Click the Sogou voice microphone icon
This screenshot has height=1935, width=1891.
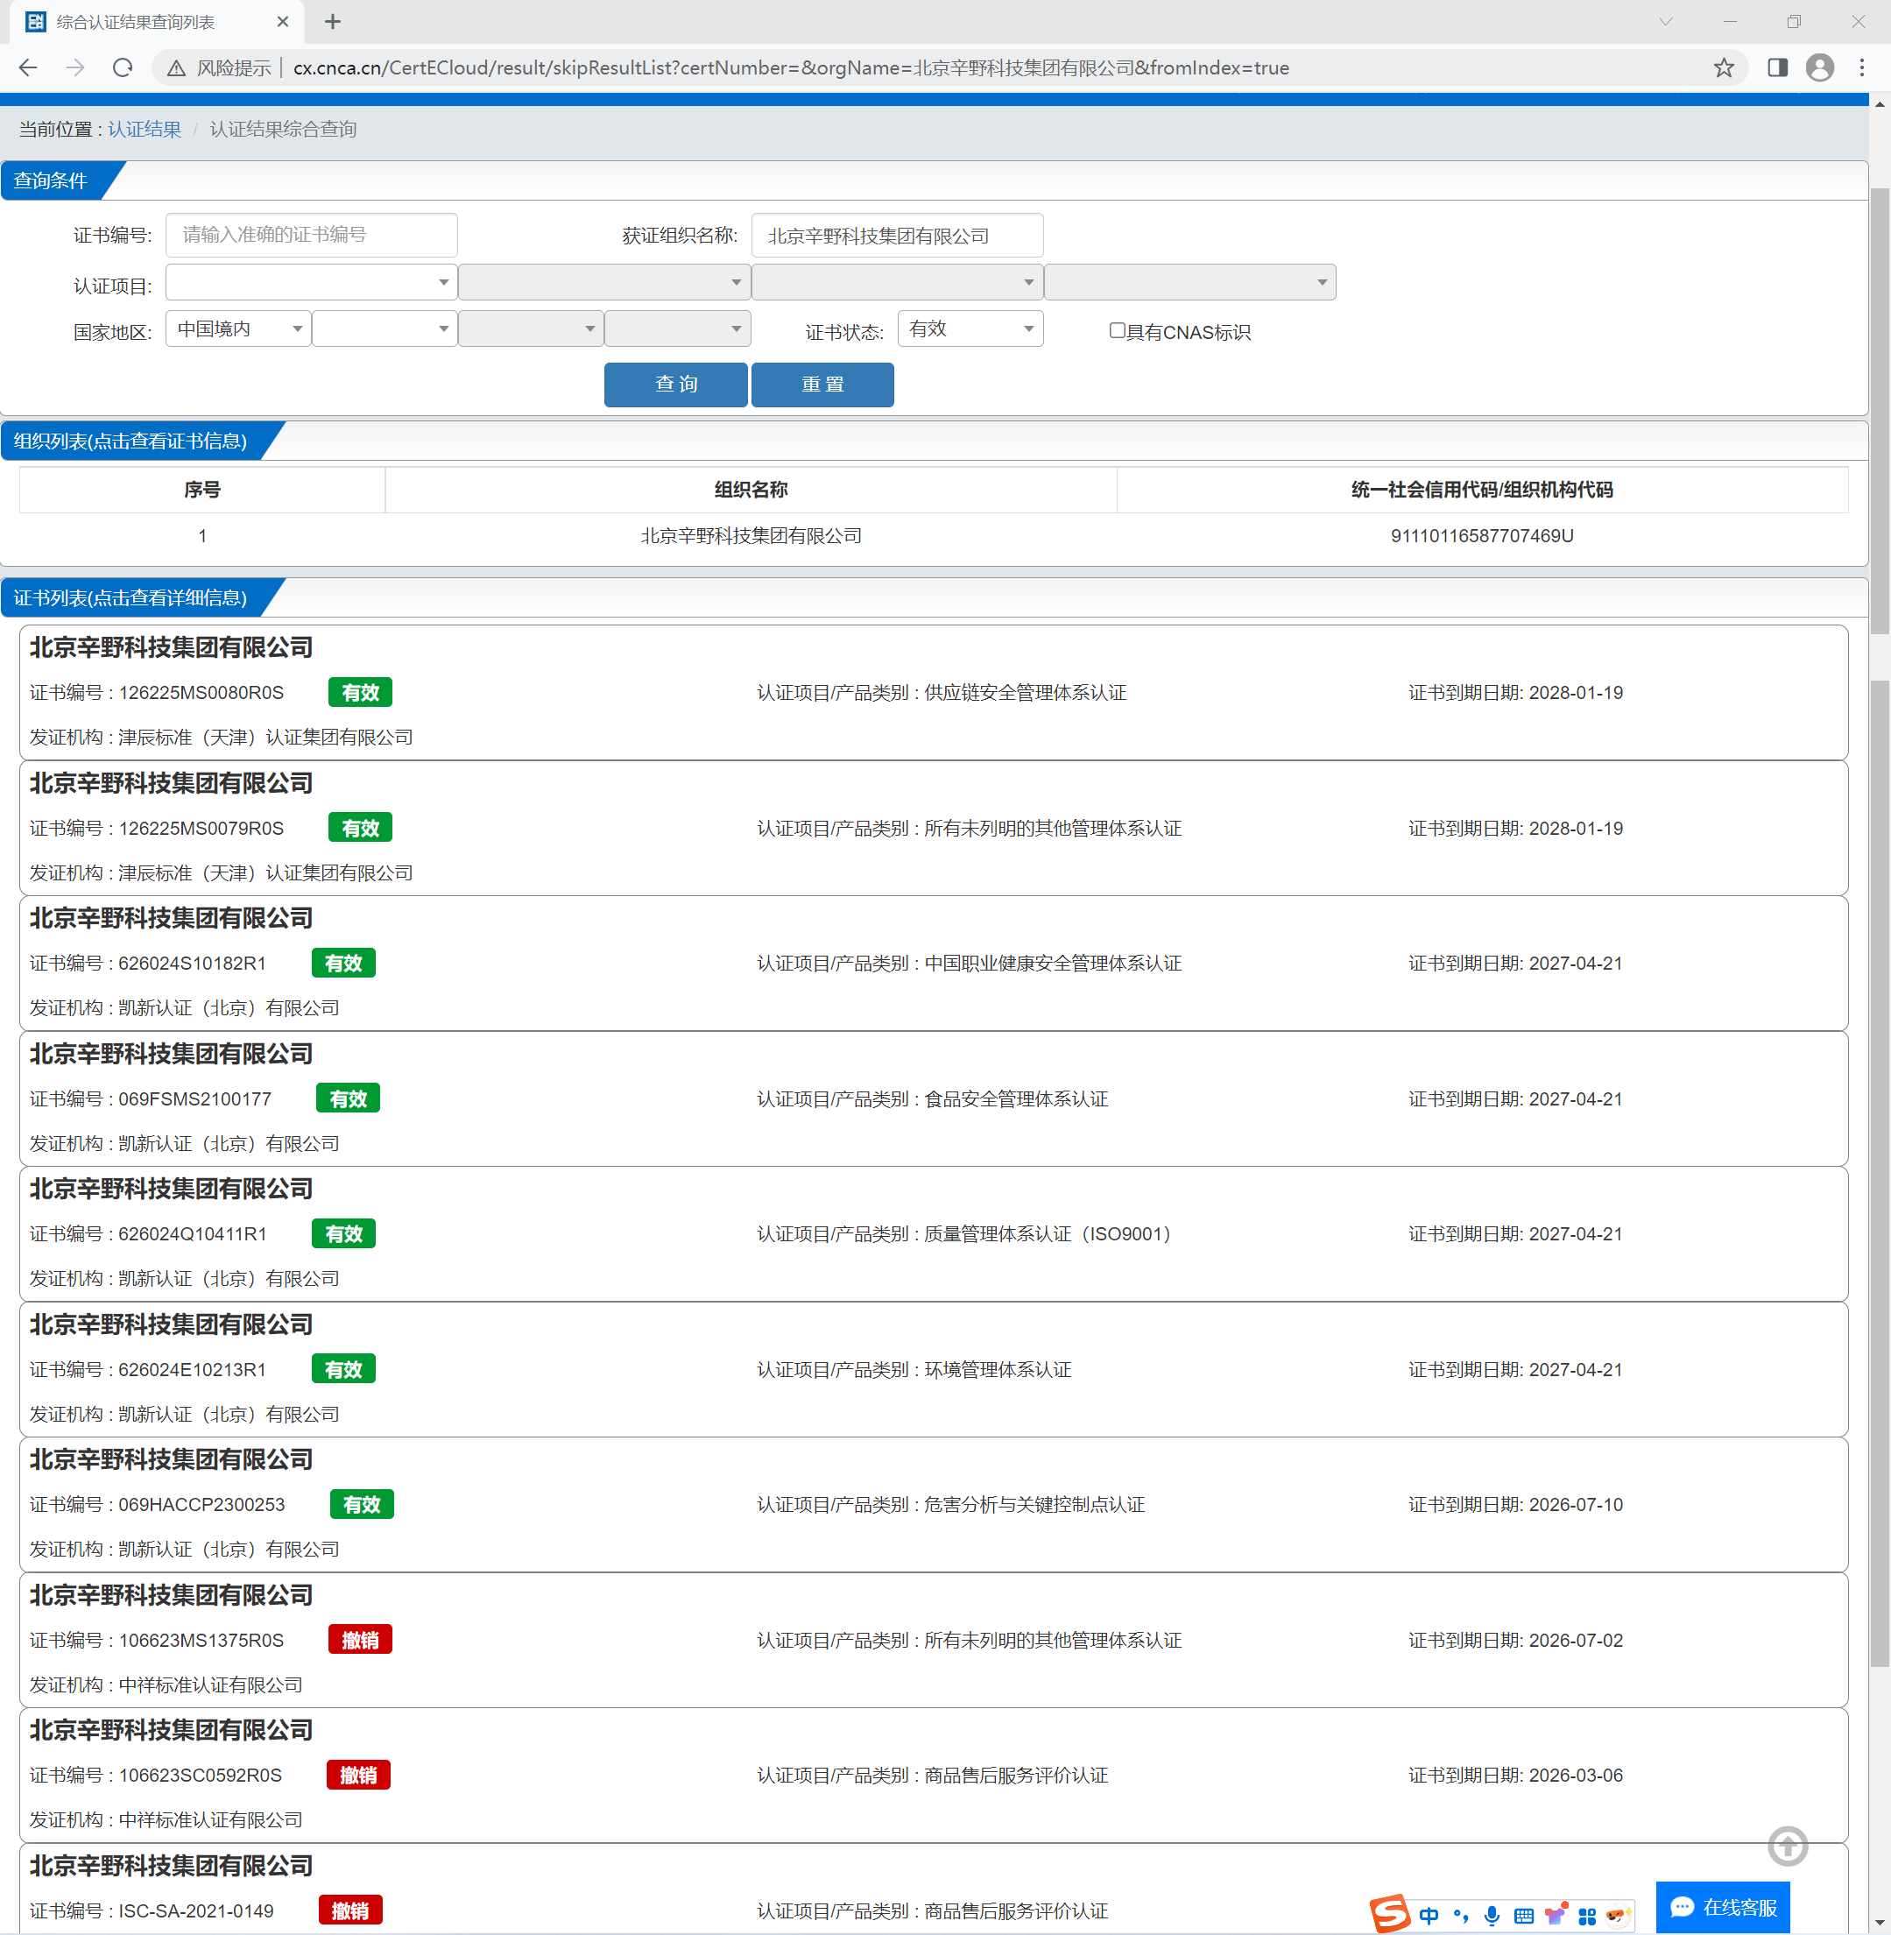point(1492,1916)
